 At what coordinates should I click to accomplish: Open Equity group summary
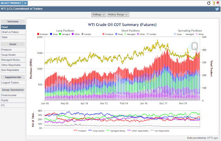13,100
